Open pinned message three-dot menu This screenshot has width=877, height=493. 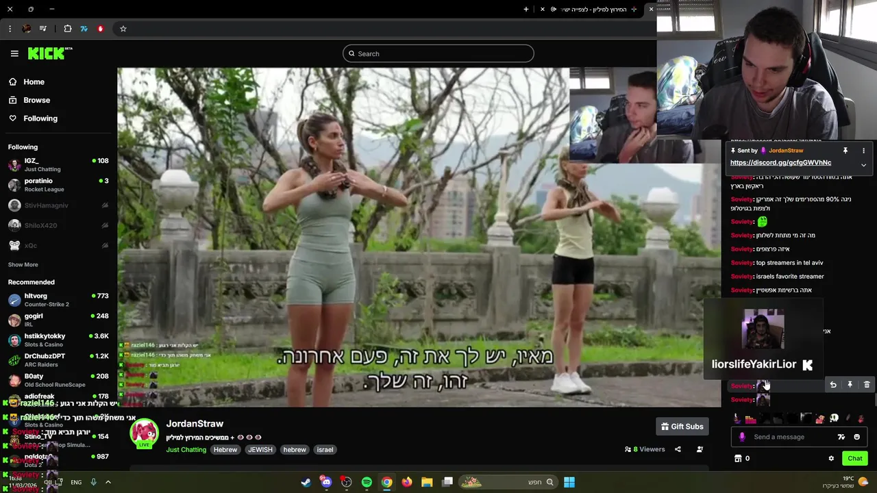(x=863, y=151)
